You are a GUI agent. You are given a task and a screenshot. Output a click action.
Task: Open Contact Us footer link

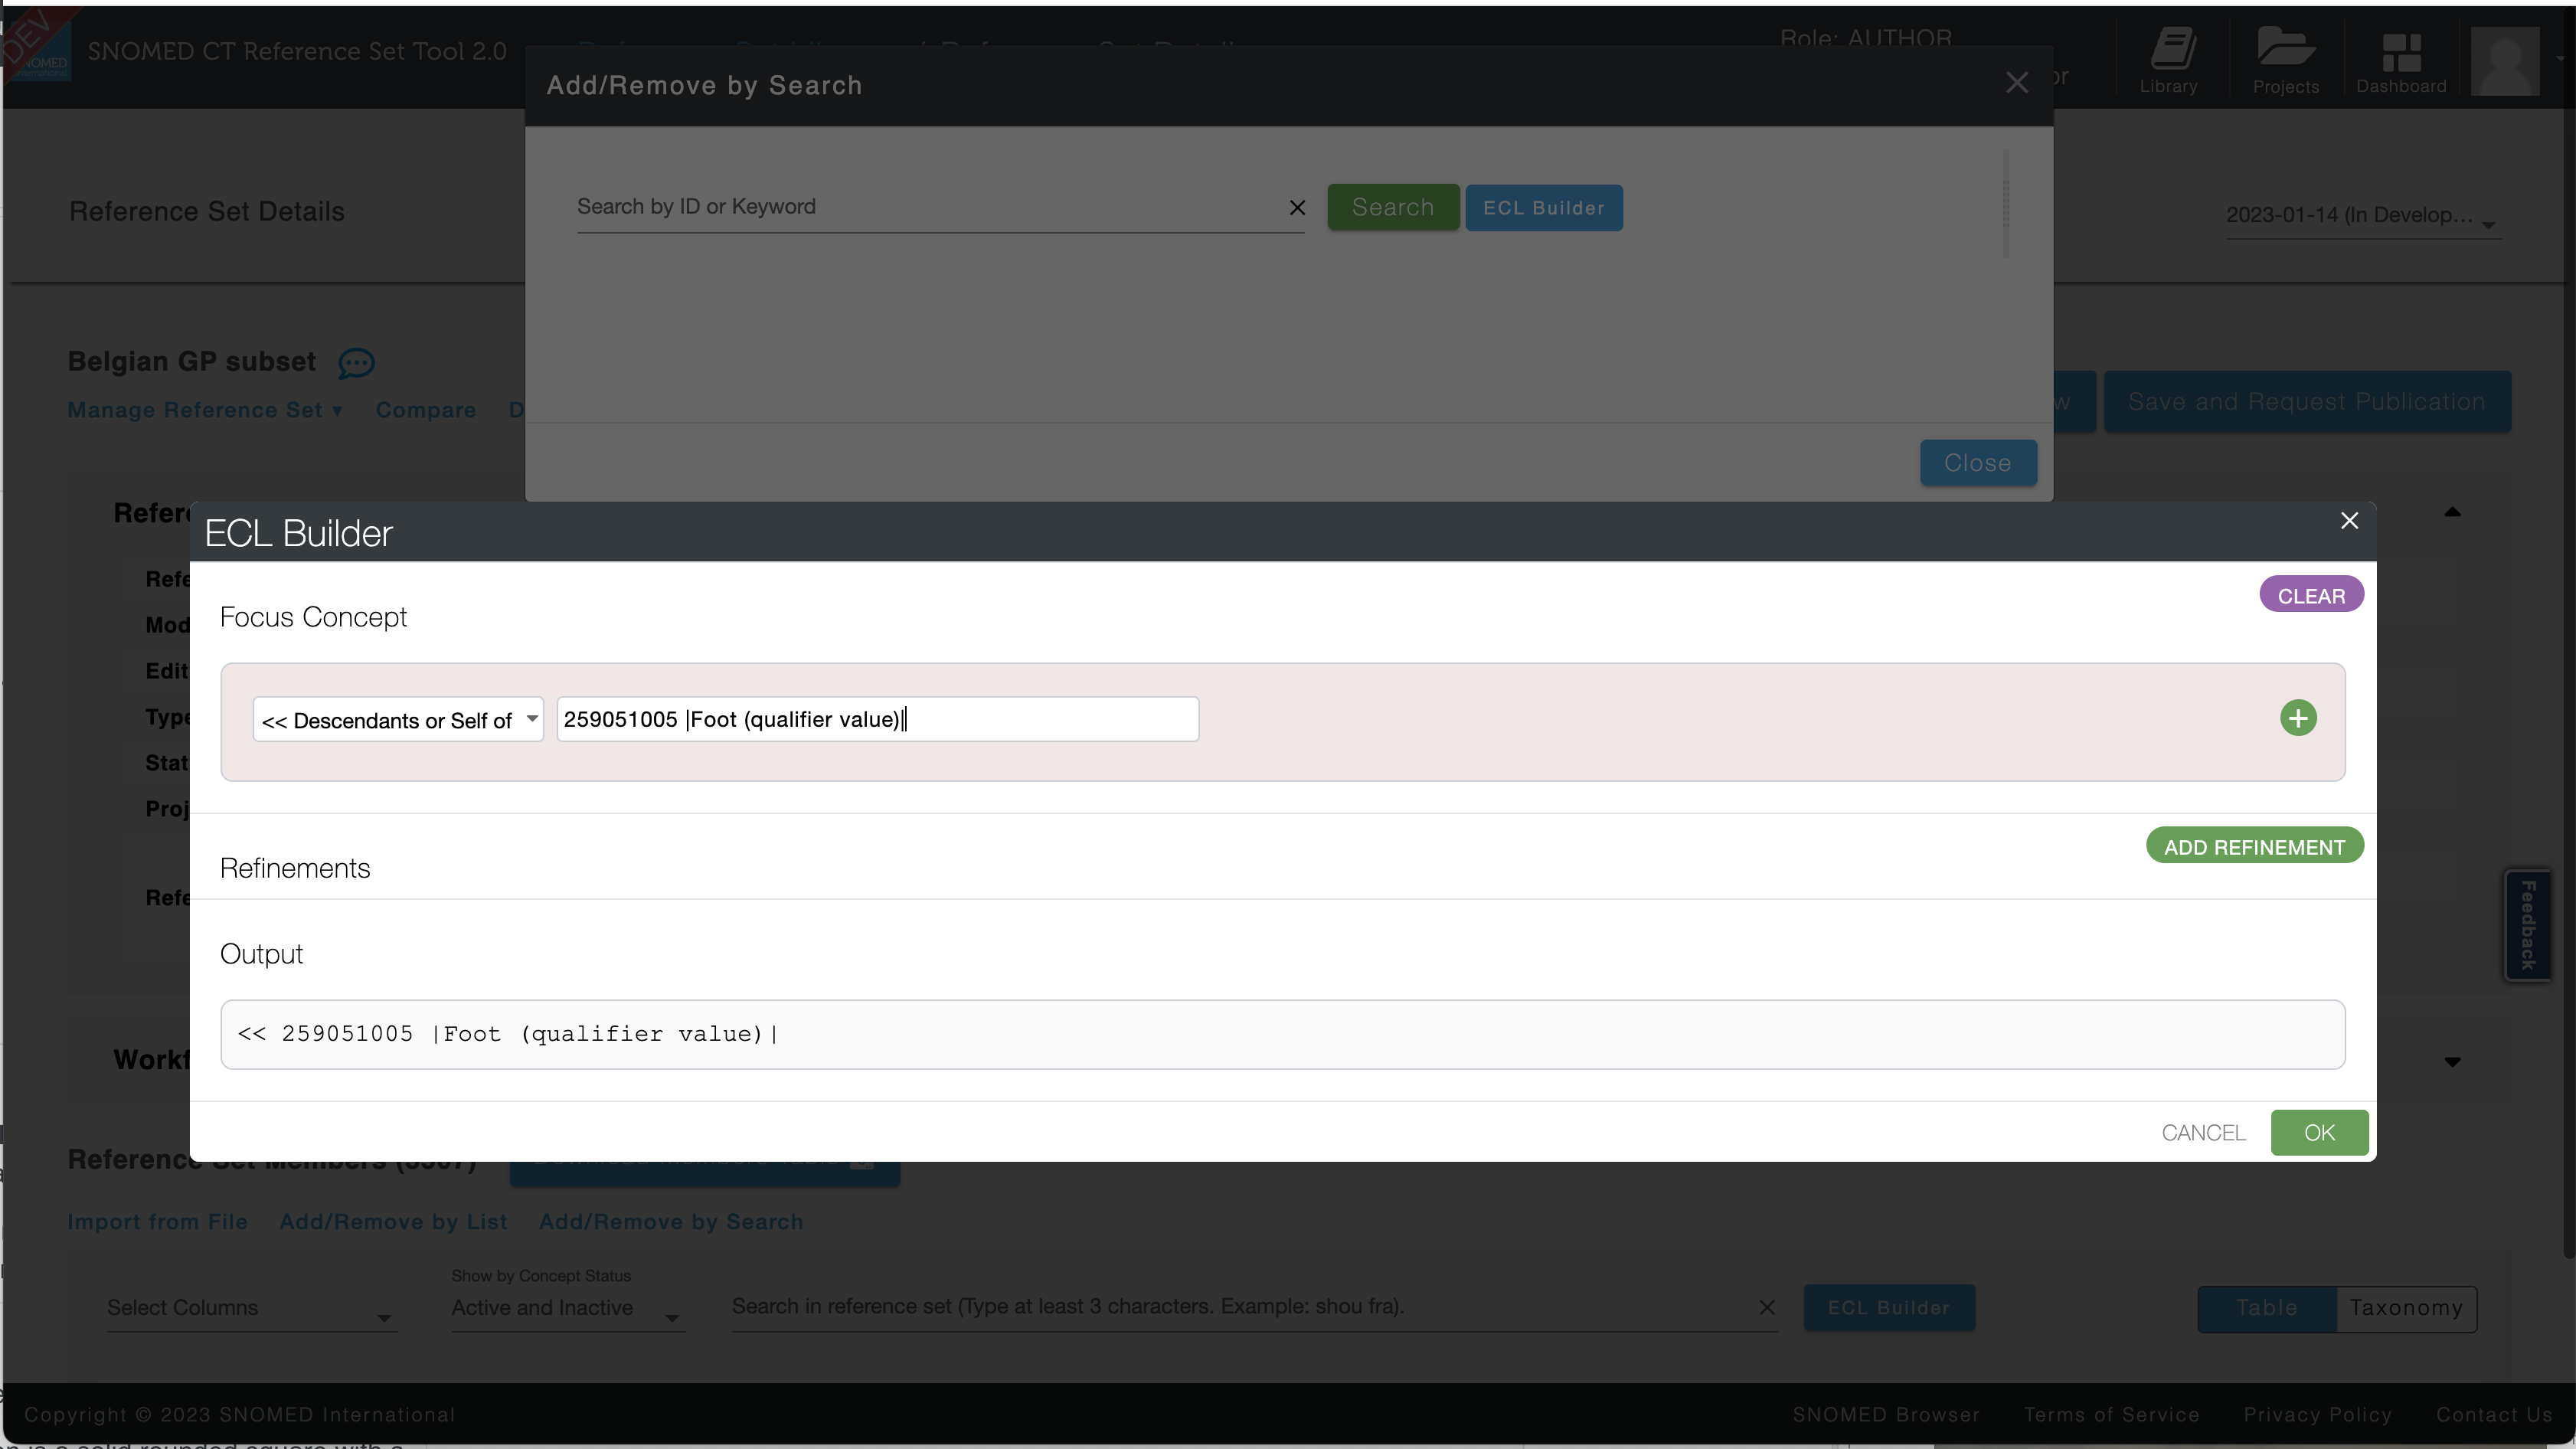[2494, 1415]
